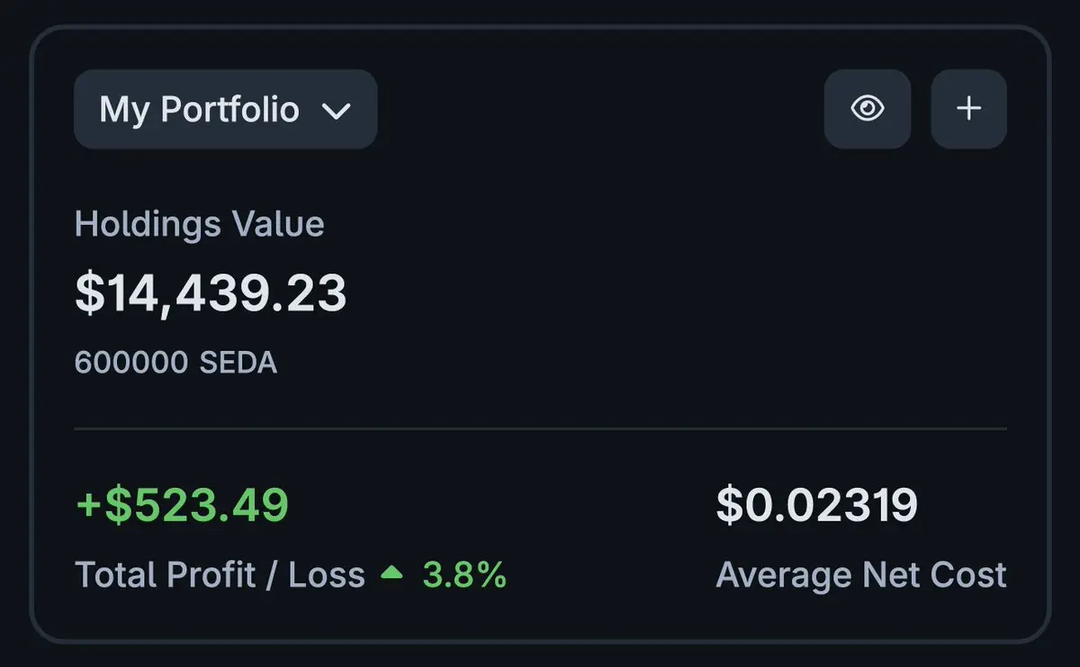Select the Average Net Cost label
The width and height of the screenshot is (1080, 667).
861,574
